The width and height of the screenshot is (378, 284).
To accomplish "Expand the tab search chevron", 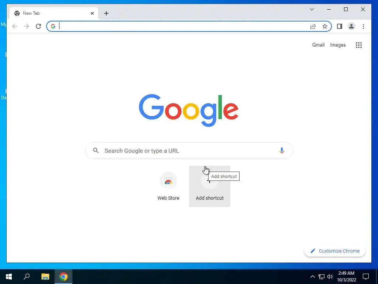I will click(312, 9).
